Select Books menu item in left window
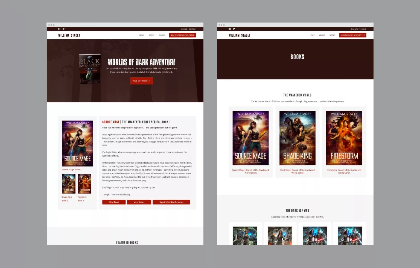Viewport: 420px width, 268px height. point(162,35)
